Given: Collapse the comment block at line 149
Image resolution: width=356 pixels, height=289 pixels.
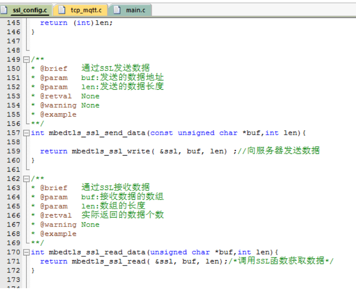Looking at the screenshot, I should [26, 59].
